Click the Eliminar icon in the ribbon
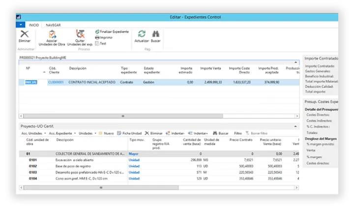Viewport: 354px width, 206px height. click(x=24, y=34)
